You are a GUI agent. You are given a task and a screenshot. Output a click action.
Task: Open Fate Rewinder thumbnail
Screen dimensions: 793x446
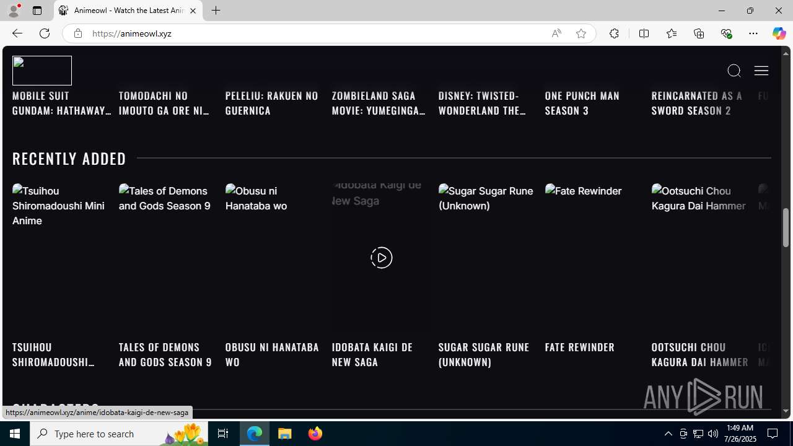pos(595,258)
